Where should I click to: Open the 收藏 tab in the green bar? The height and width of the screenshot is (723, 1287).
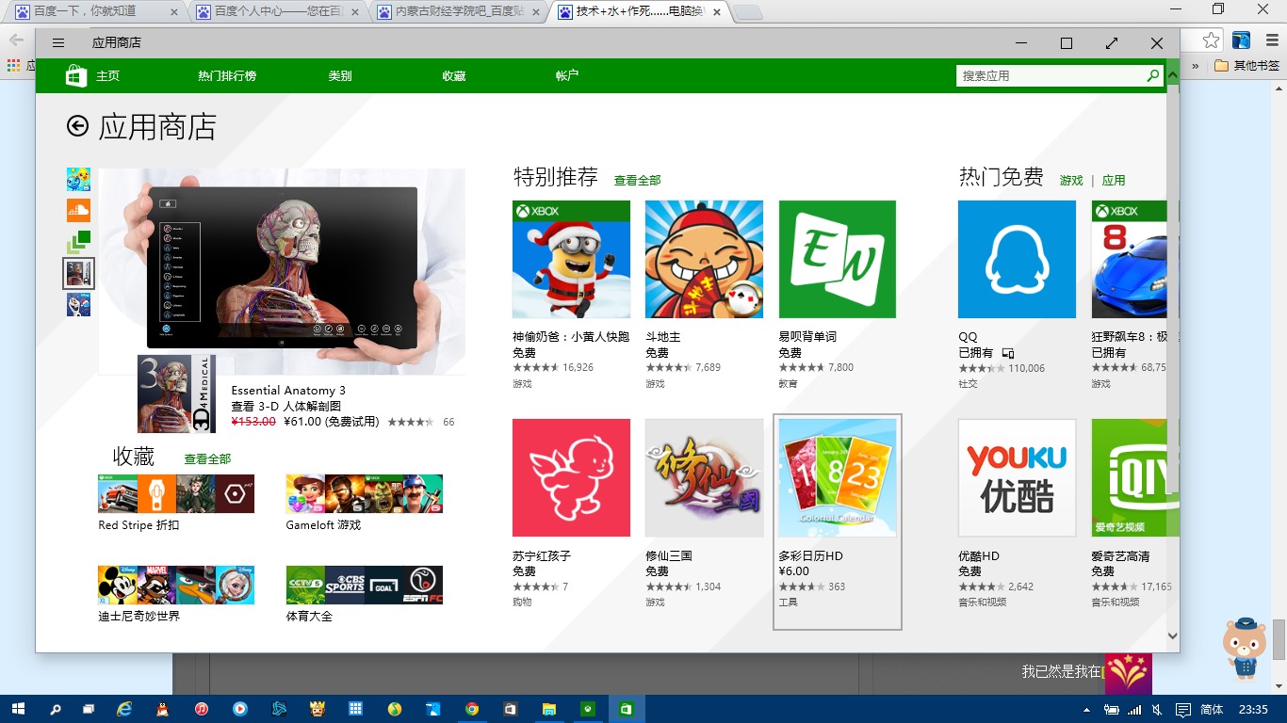pos(454,76)
